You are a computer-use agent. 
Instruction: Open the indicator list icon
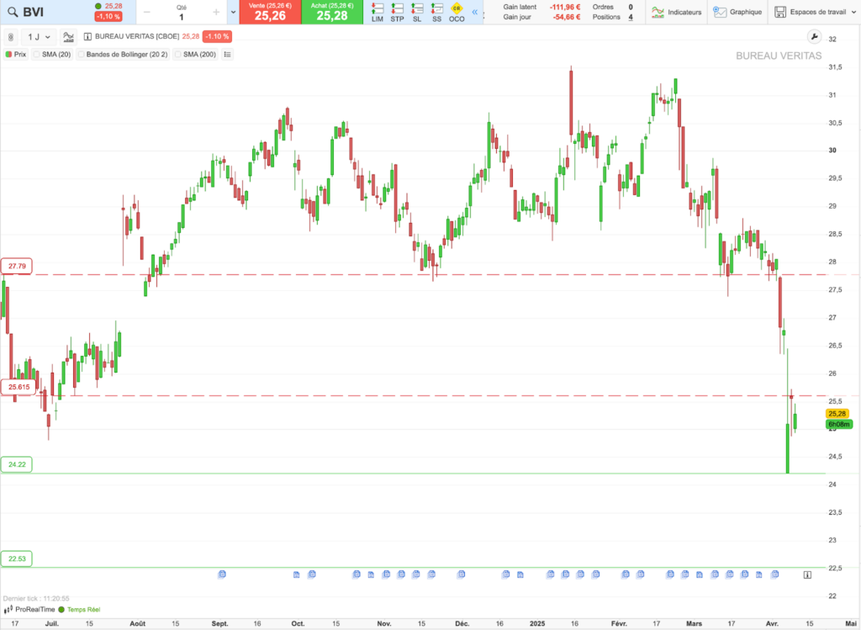coord(227,55)
